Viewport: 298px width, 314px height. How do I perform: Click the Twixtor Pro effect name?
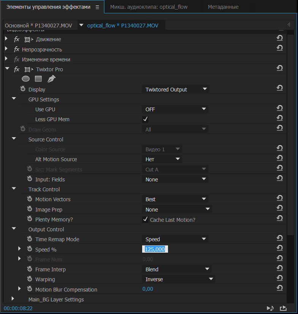click(49, 69)
